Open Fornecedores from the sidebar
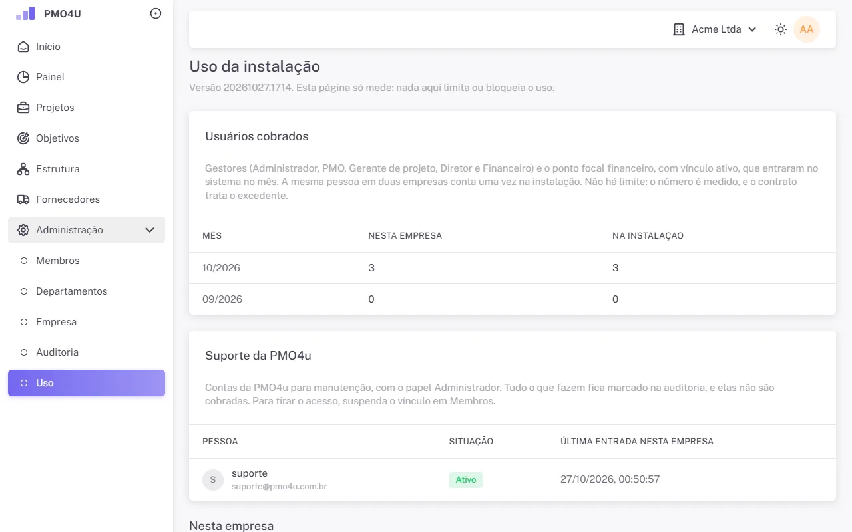This screenshot has width=852, height=532. pyautogui.click(x=87, y=199)
